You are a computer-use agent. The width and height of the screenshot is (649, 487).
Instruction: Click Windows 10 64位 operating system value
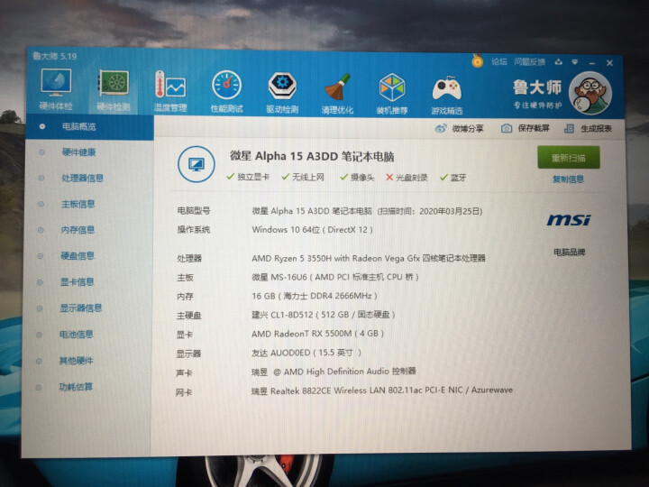click(x=312, y=229)
